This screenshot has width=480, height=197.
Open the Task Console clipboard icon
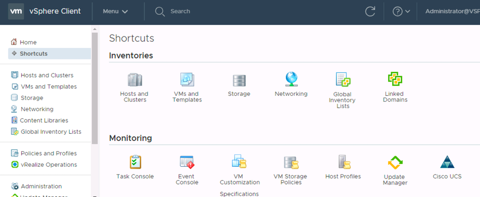pos(135,162)
